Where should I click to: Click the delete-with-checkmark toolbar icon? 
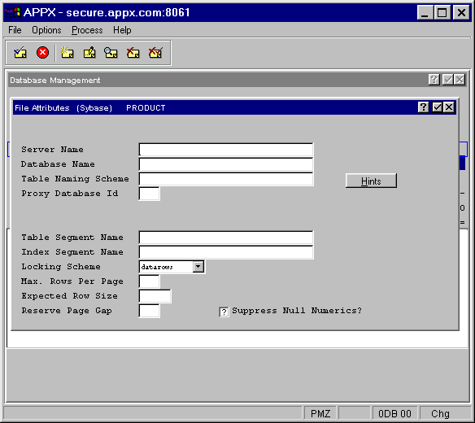pos(155,53)
